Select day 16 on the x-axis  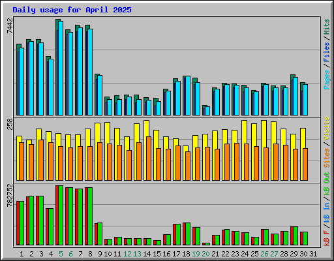[x=166, y=254]
